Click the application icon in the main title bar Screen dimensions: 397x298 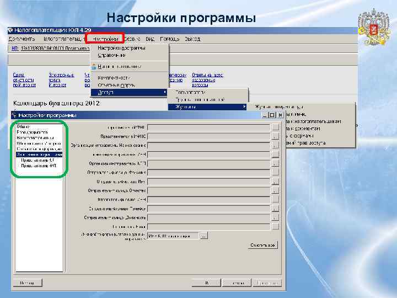coord(10,30)
